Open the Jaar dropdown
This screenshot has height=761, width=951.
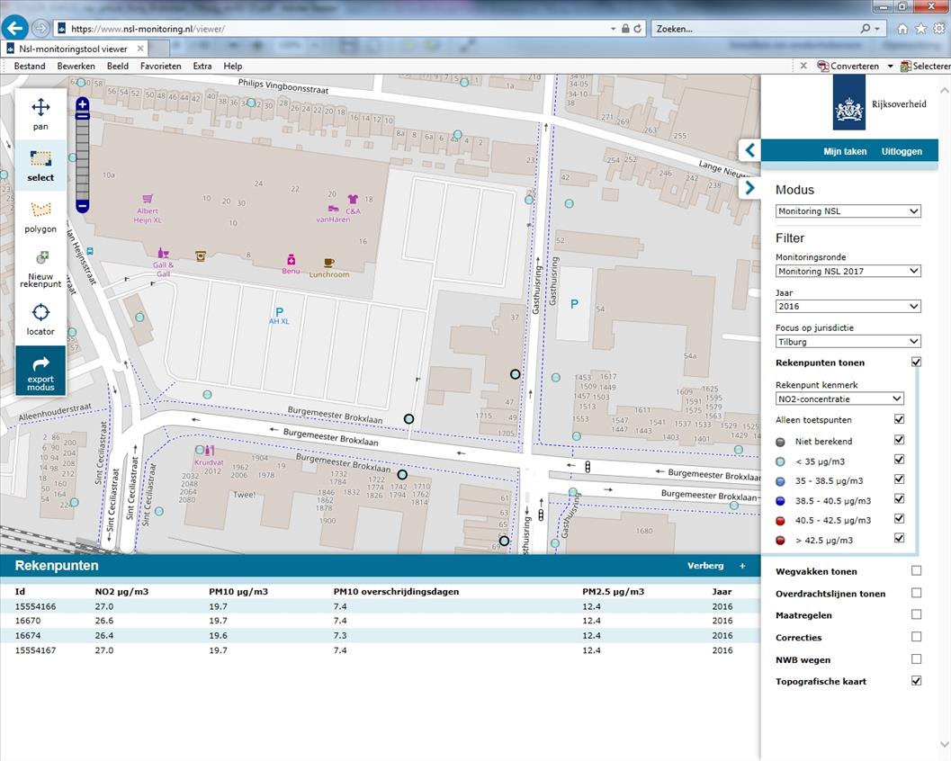[848, 306]
